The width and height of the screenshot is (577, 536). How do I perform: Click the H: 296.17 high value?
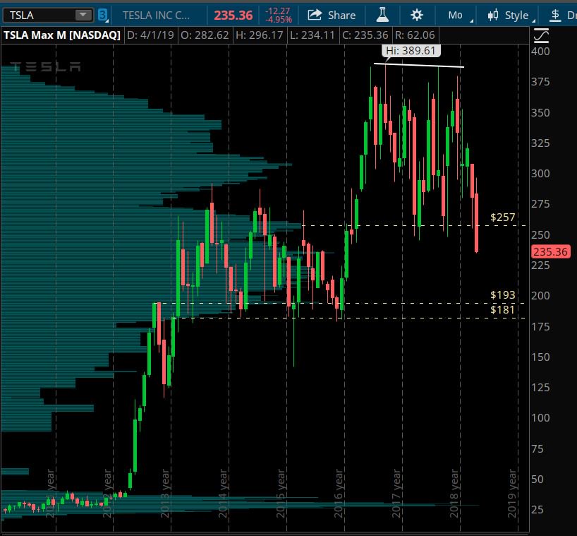[x=260, y=35]
